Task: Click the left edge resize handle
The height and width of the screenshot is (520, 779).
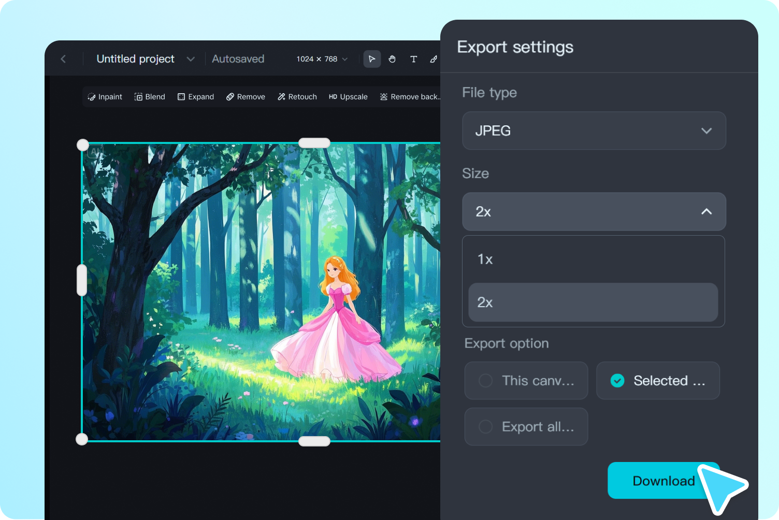Action: [x=82, y=280]
